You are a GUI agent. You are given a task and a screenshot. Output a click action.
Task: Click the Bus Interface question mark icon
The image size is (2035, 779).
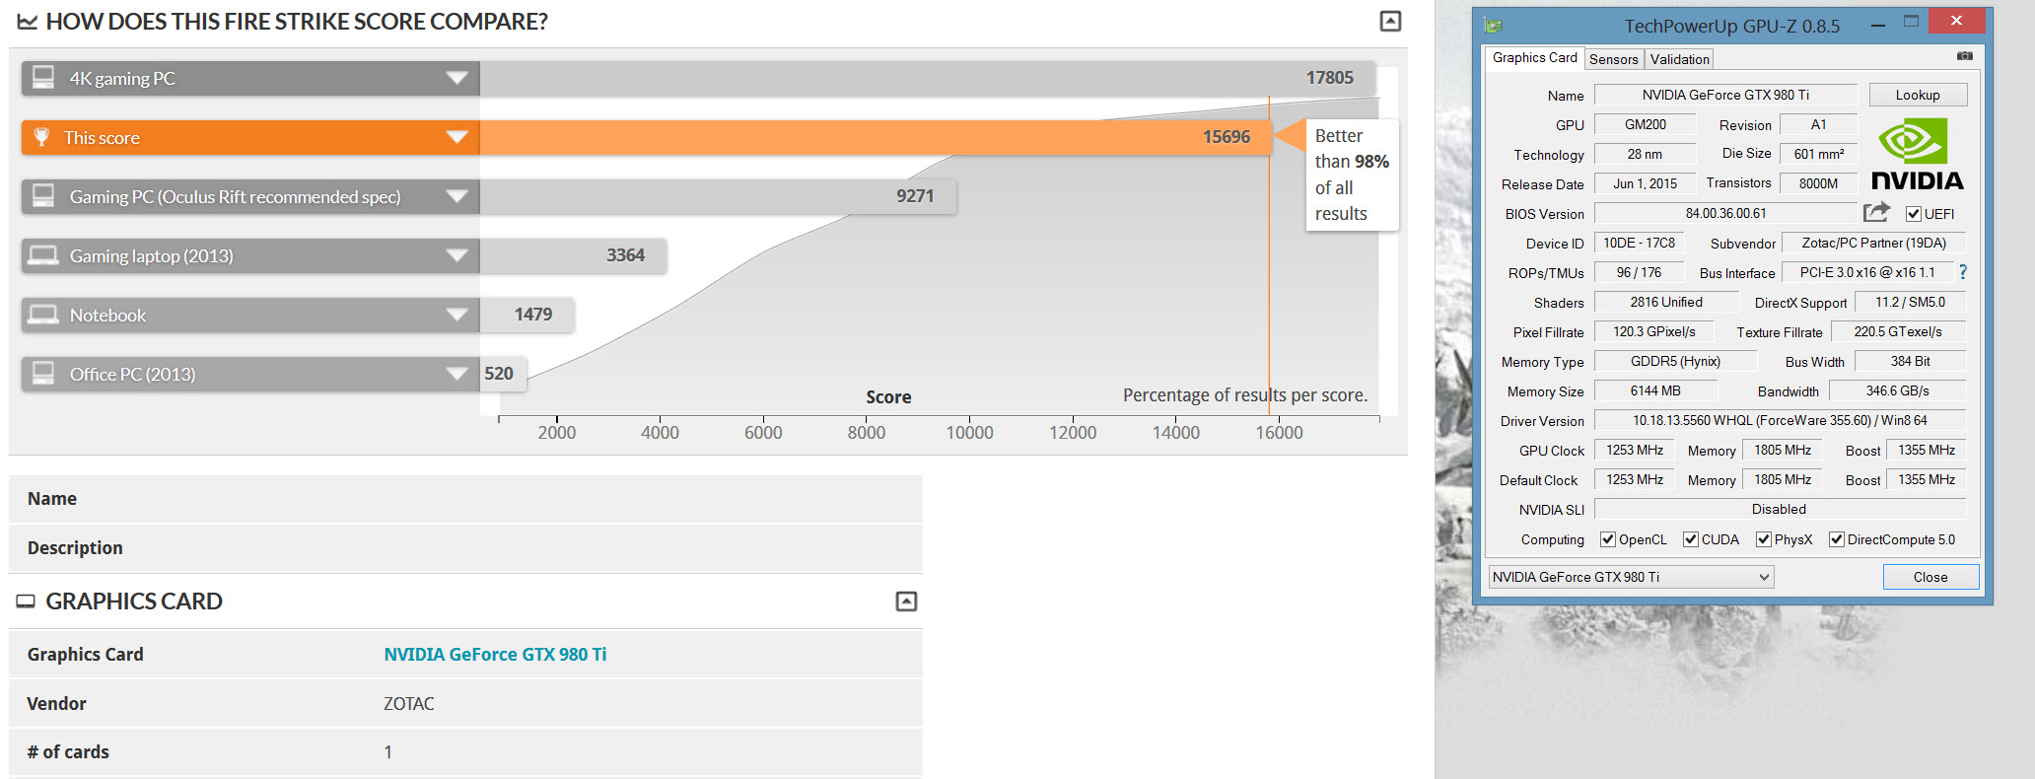coord(1963,272)
